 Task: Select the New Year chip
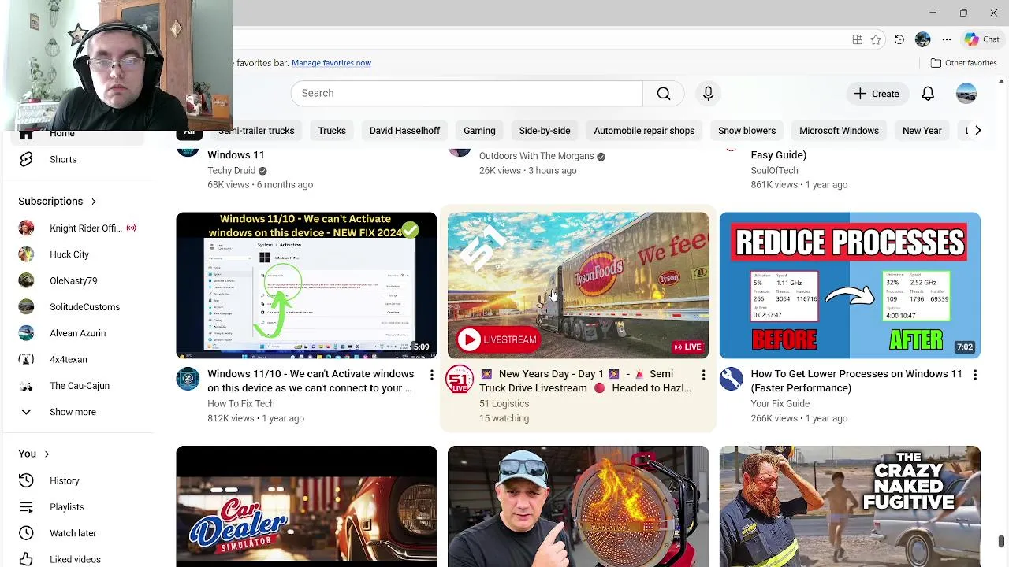922,131
